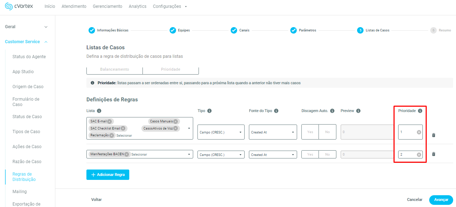Collapse the Customer Service sidebar section
Image resolution: width=456 pixels, height=207 pixels.
[46, 42]
